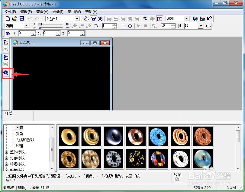Click the Ulead website globe icon
The image size is (245, 192).
[x=195, y=19]
